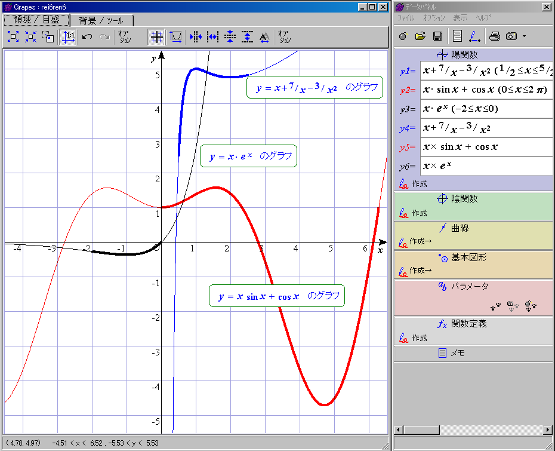Click the save floppy disk icon
The height and width of the screenshot is (451, 555).
coord(437,36)
